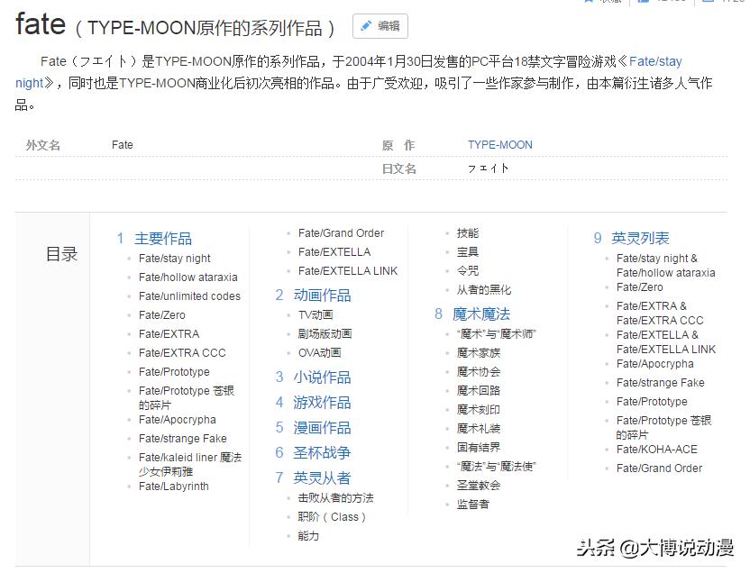Jump to section 1 主要作品
The height and width of the screenshot is (573, 750).
(162, 238)
